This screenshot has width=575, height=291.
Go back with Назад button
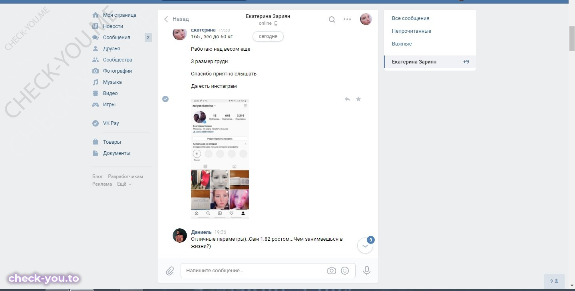177,19
